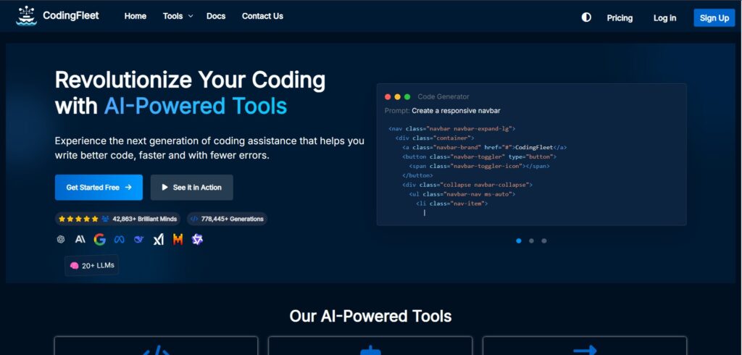The height and width of the screenshot is (355, 742).
Task: Click the Mistral M logo
Action: point(178,239)
